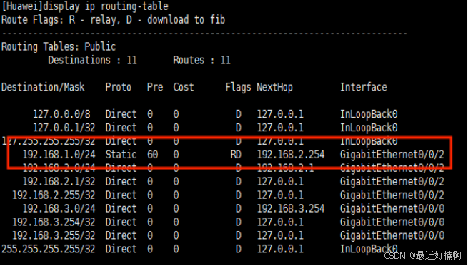Select next hop 127.0.0.1 in the 127.0.0.0/8 row
Image resolution: width=468 pixels, height=266 pixels.
pos(280,114)
